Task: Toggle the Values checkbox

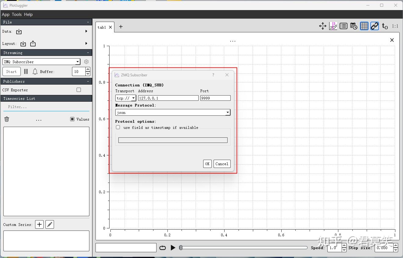Action: 72,119
